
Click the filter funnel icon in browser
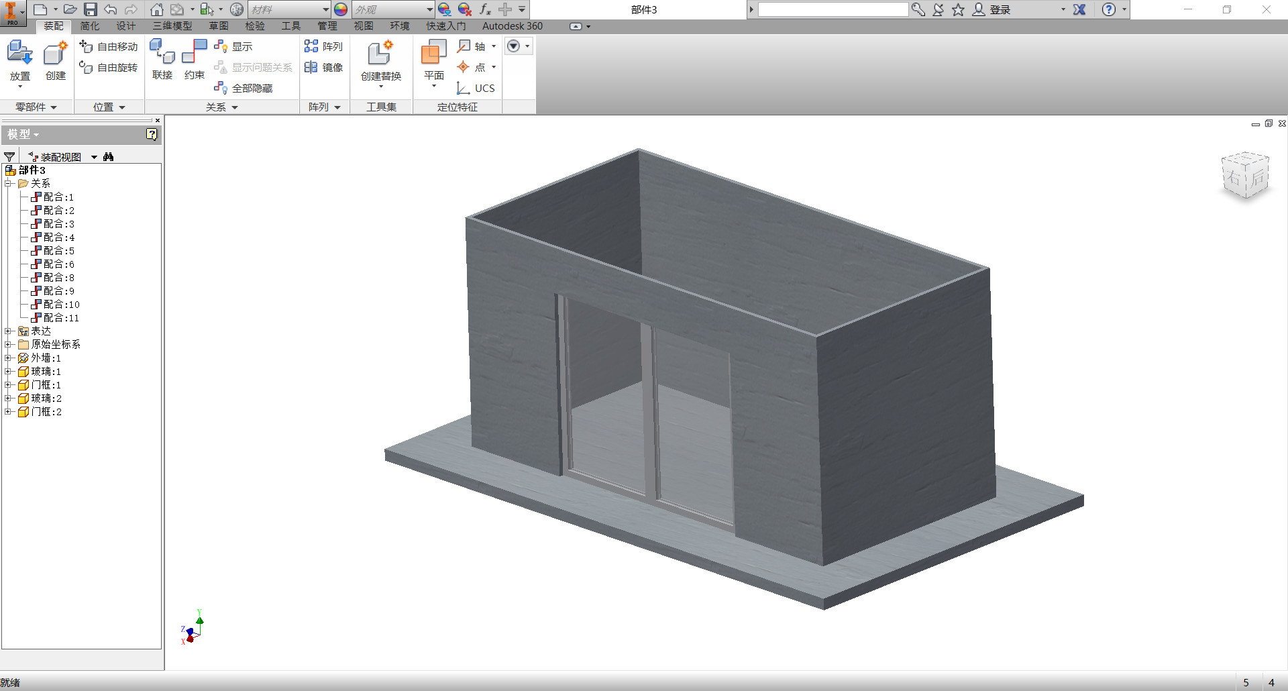coord(9,156)
